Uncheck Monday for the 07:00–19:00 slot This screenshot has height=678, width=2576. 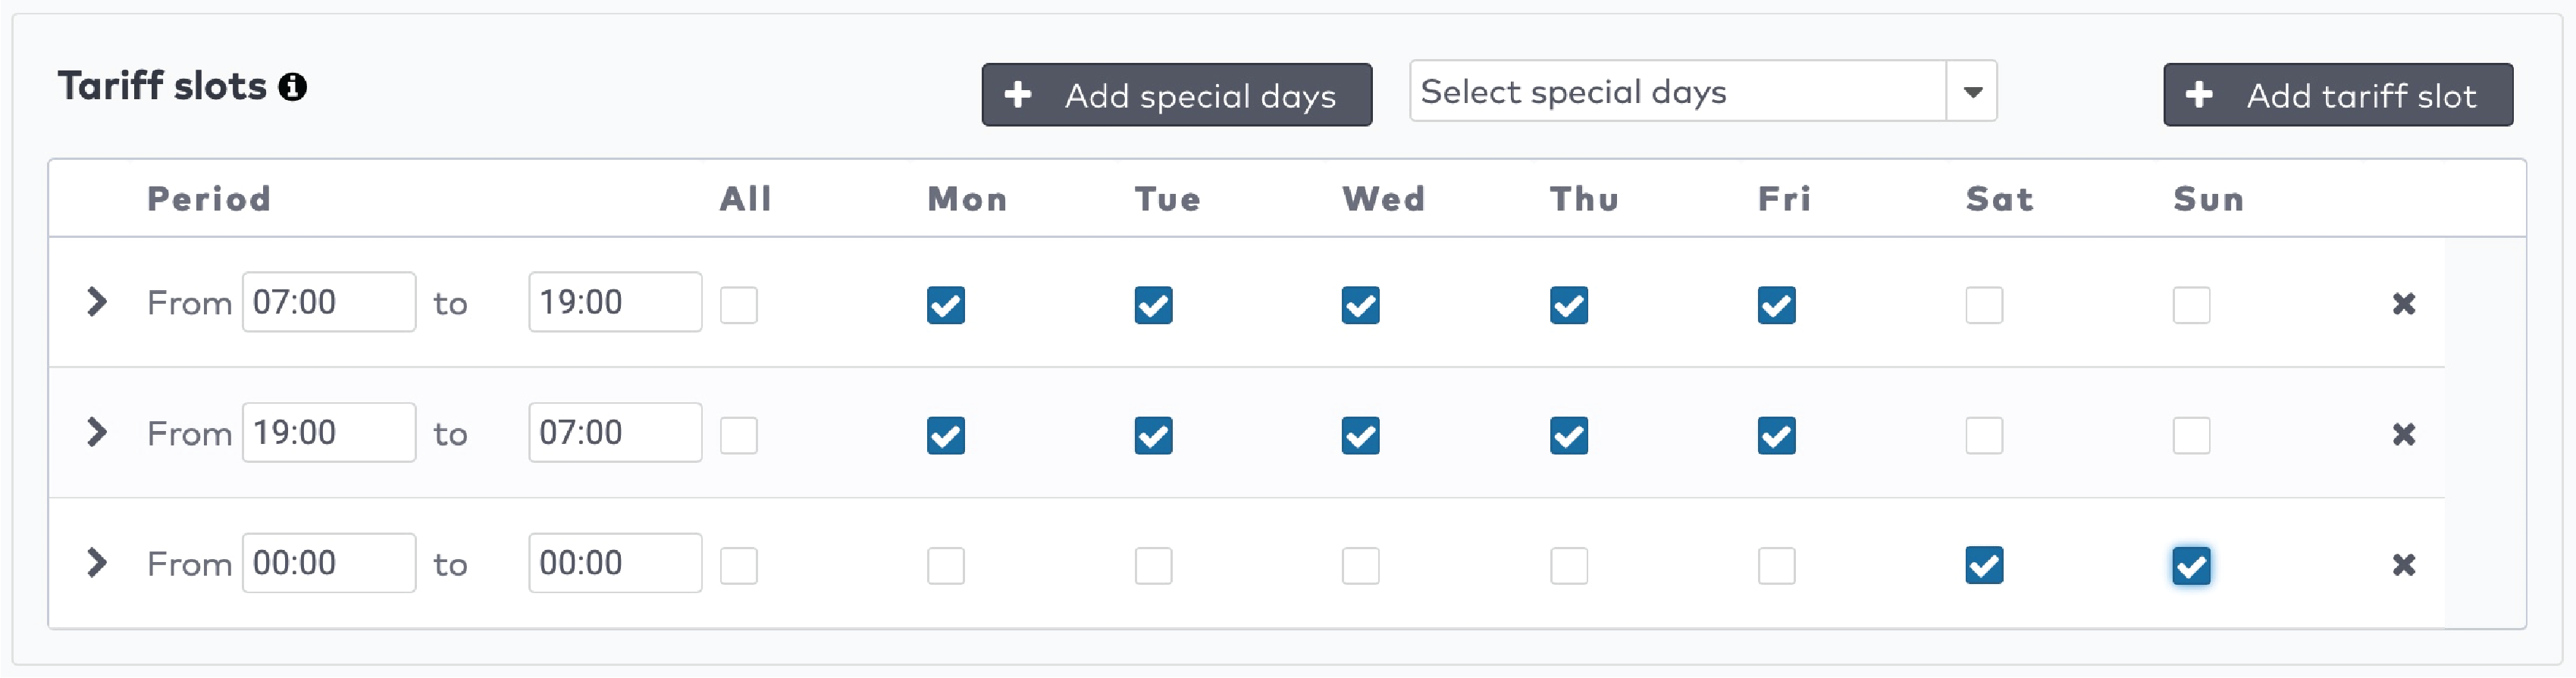(x=945, y=305)
